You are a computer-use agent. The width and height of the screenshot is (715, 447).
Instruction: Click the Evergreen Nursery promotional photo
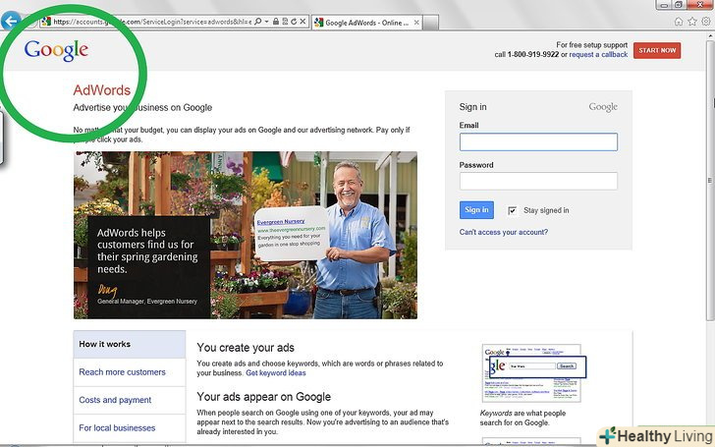pos(246,235)
